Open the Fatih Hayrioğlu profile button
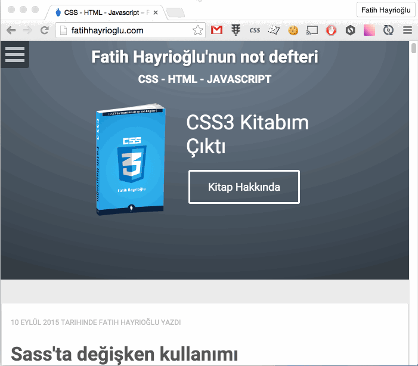 tap(385, 10)
